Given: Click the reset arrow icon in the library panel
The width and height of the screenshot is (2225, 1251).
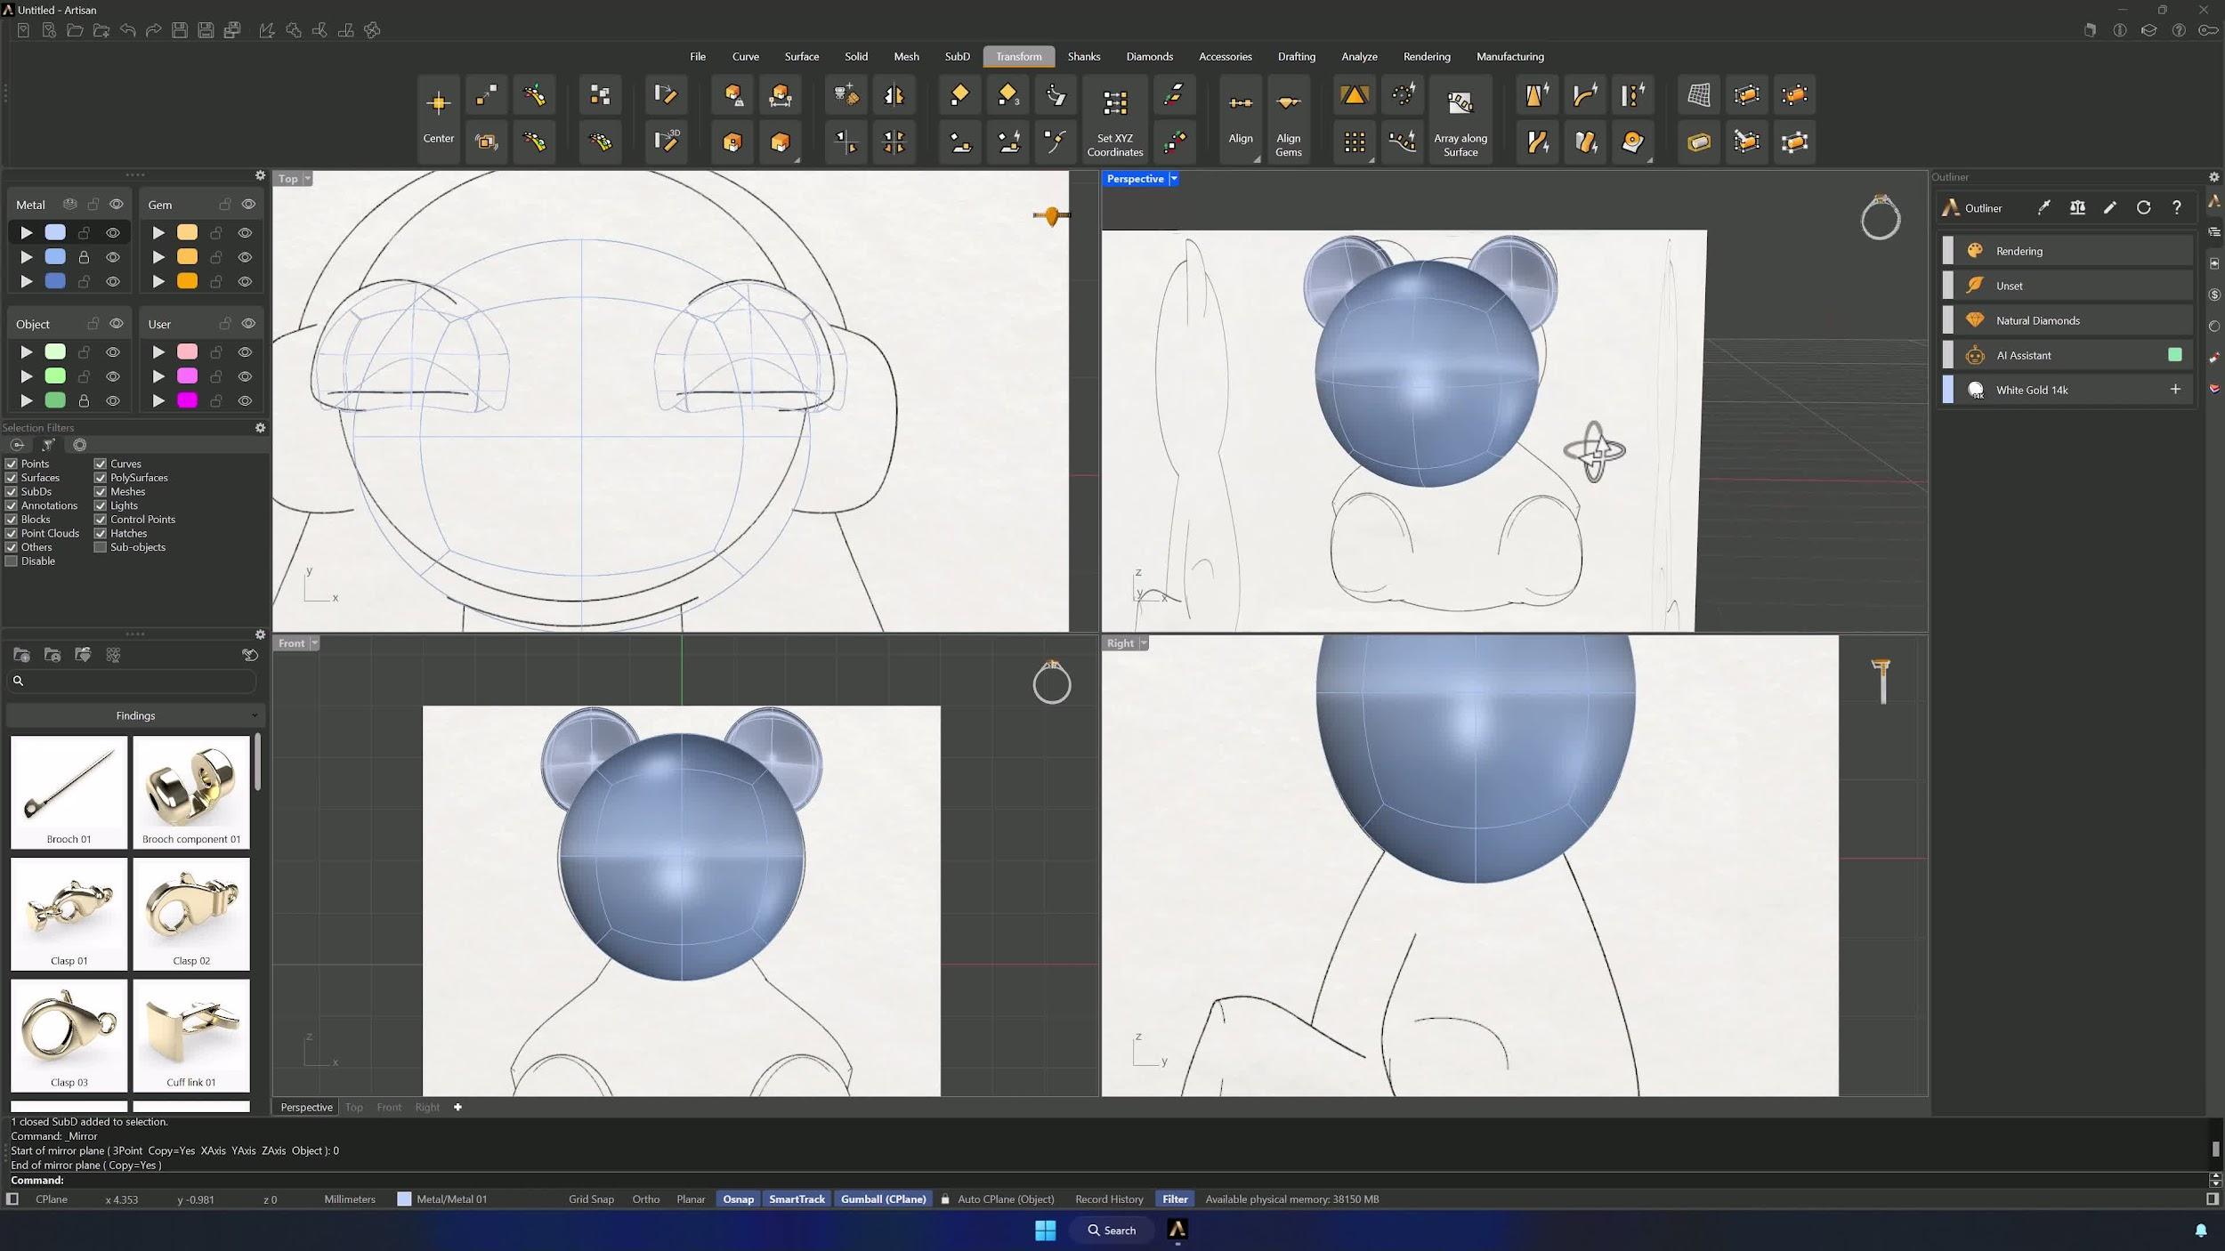Looking at the screenshot, I should [250, 655].
